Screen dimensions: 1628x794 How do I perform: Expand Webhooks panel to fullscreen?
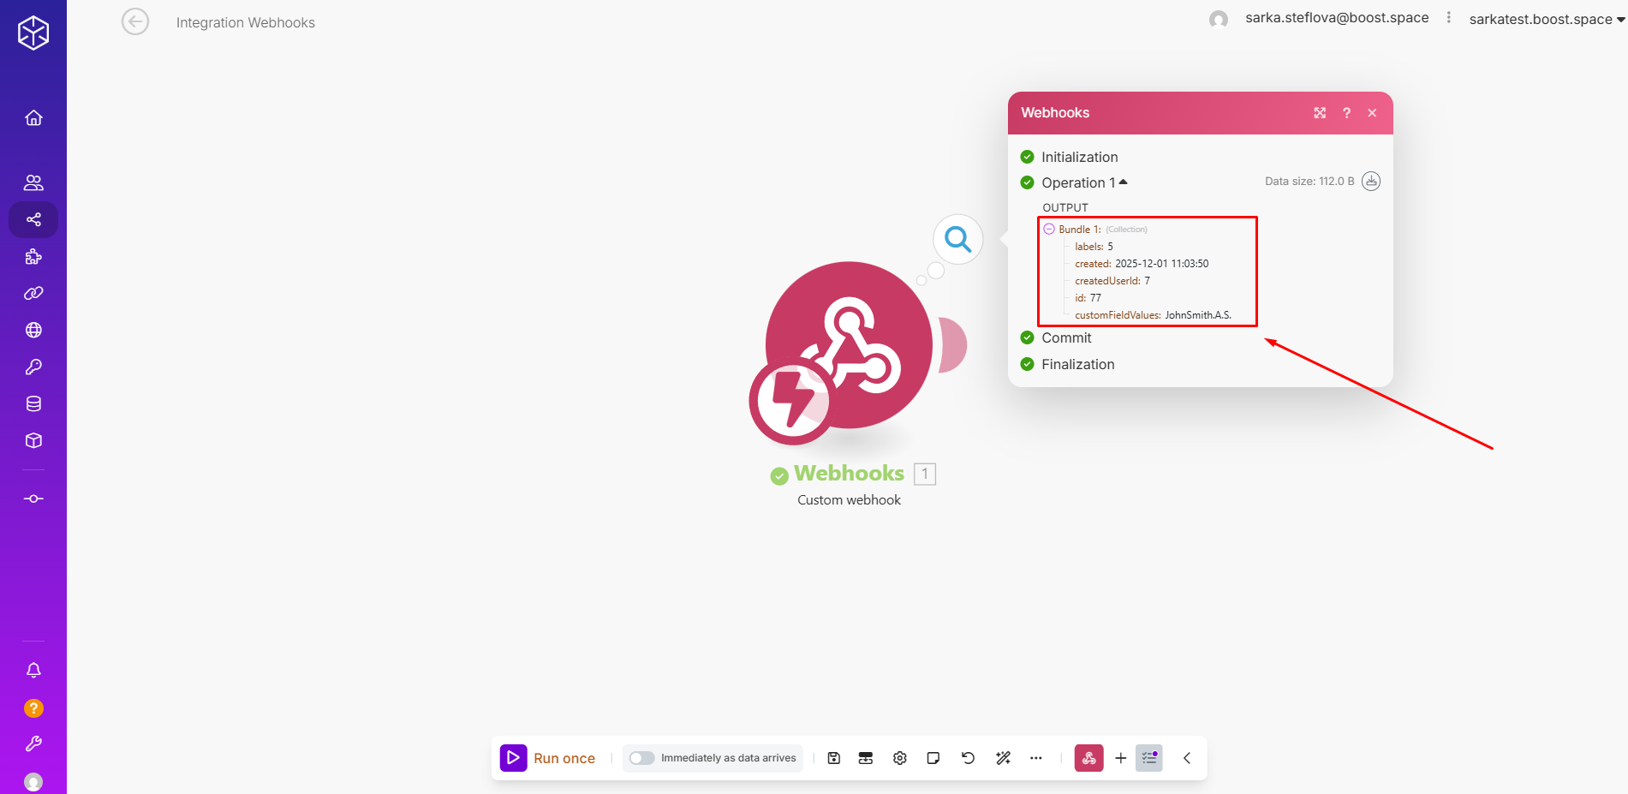1320,113
